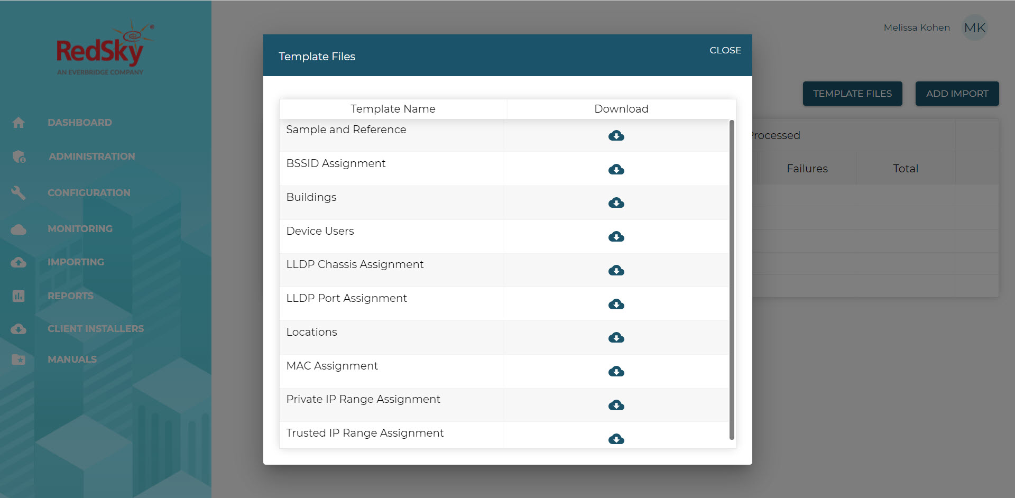The width and height of the screenshot is (1015, 498).
Task: Select the Importing upload icon
Action: [19, 262]
